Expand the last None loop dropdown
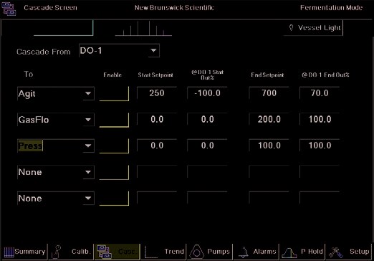 88,198
